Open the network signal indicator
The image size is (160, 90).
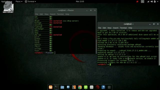click(148, 1)
